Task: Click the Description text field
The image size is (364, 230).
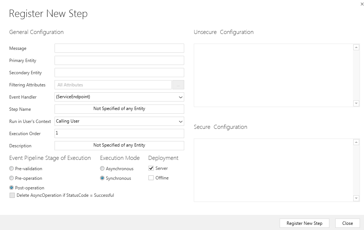Action: point(119,145)
